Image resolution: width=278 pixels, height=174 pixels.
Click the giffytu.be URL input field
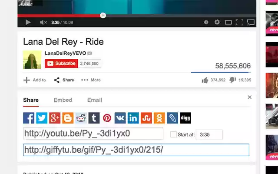coord(136,150)
